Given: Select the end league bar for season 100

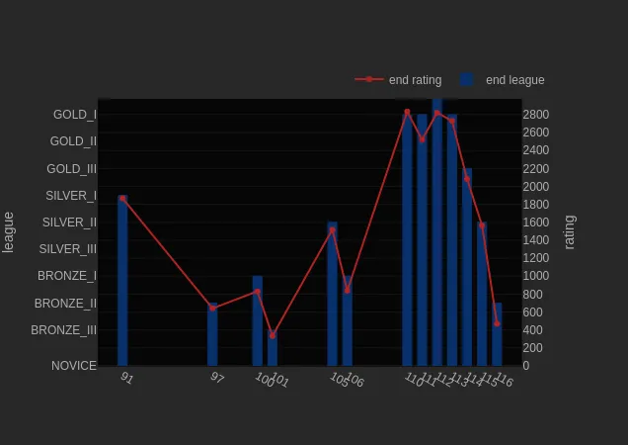Looking at the screenshot, I should pos(257,320).
